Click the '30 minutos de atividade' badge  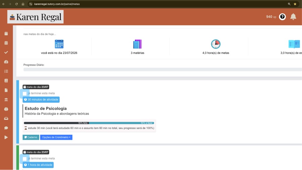tap(41, 100)
